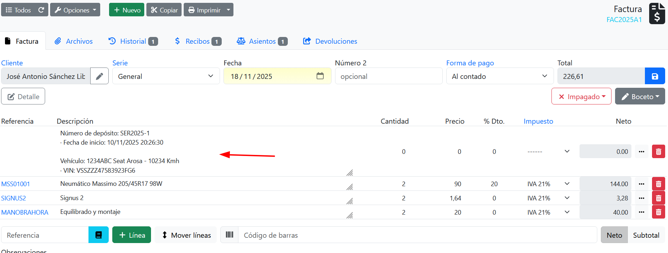Open the three-dots menu for Signus 2 line

(x=641, y=198)
